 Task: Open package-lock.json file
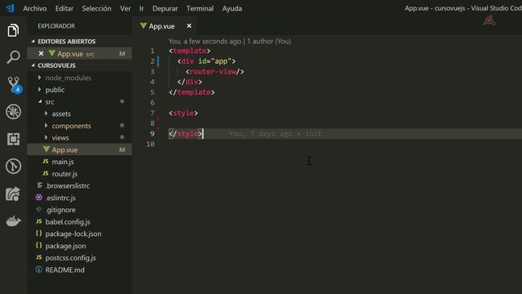coord(73,234)
